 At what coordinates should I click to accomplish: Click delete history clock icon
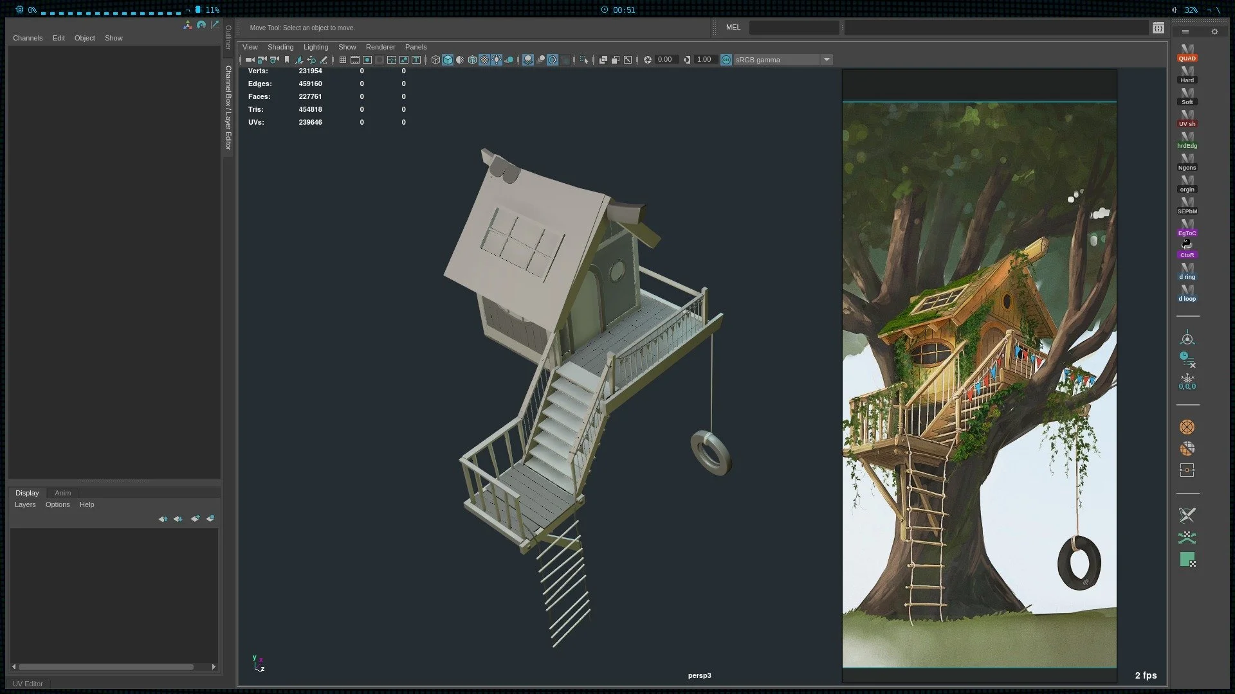1187,359
